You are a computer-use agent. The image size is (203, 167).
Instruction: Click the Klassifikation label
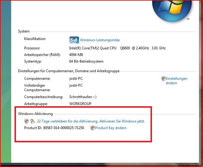point(35,39)
